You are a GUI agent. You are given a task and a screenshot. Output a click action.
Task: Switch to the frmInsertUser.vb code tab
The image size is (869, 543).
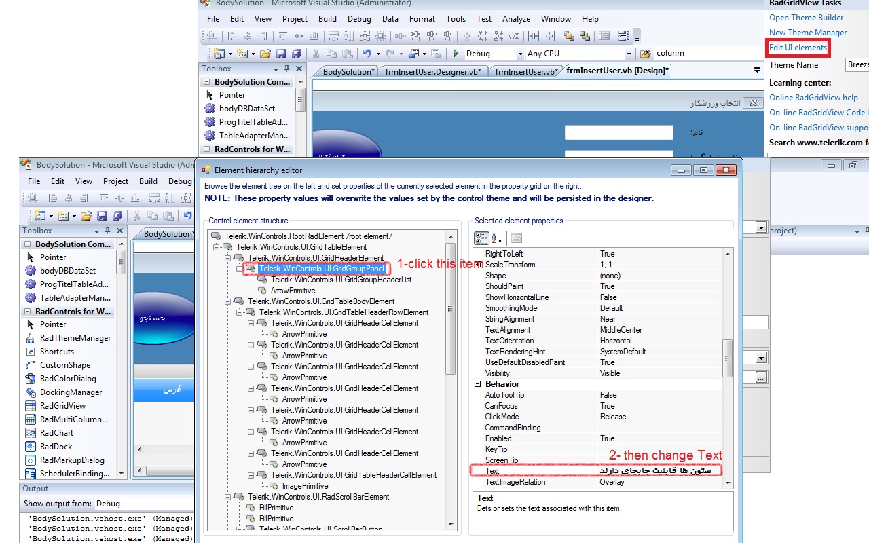coord(527,71)
